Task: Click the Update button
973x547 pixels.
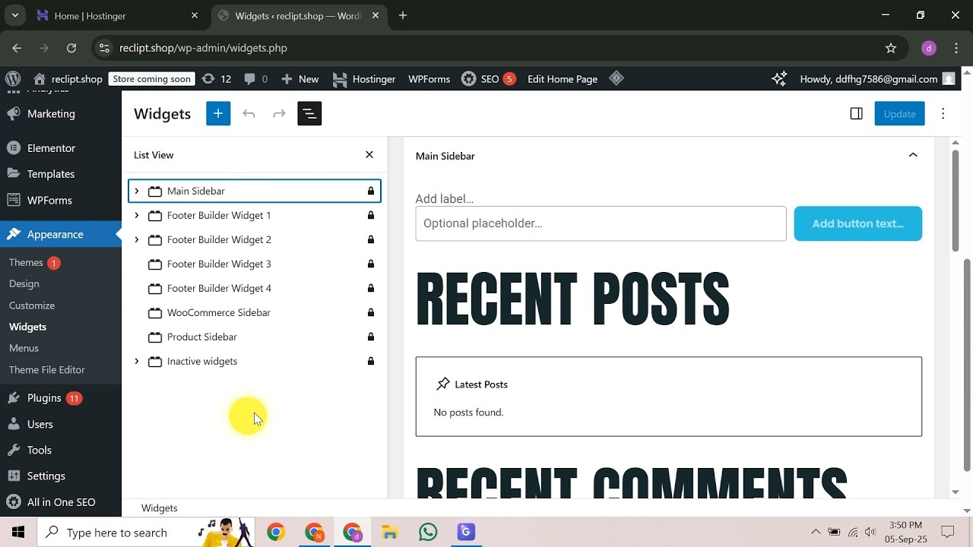Action: coord(899,113)
